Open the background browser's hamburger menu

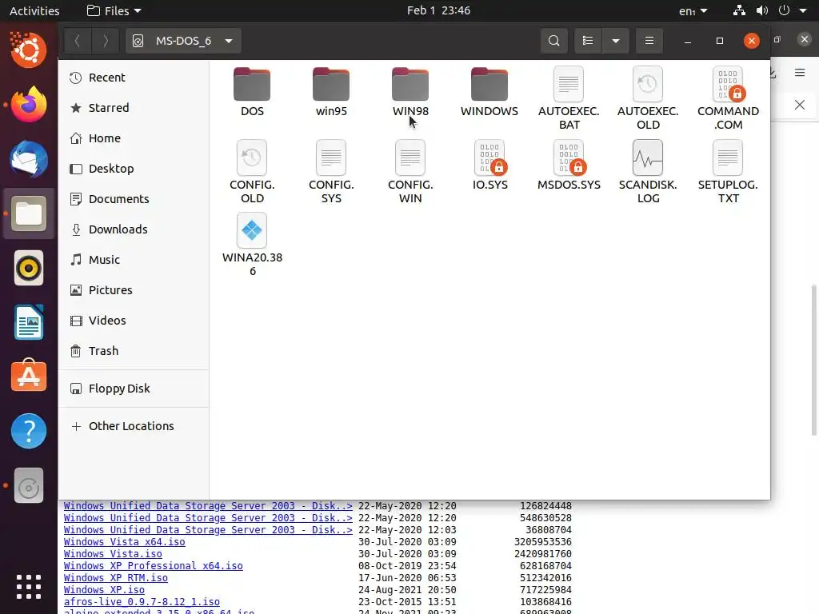[x=800, y=73]
